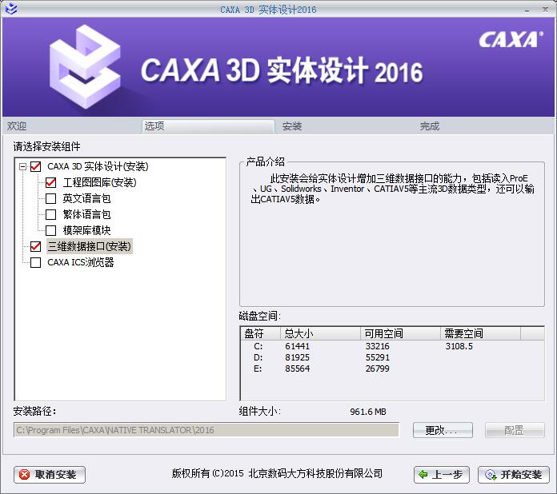The height and width of the screenshot is (494, 557).
Task: Check the 模架库模块 checkbox
Action: (50, 230)
